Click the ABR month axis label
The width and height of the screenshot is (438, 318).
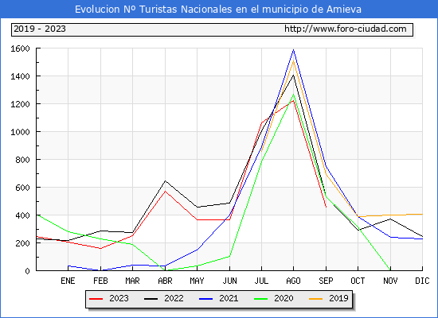coord(165,281)
